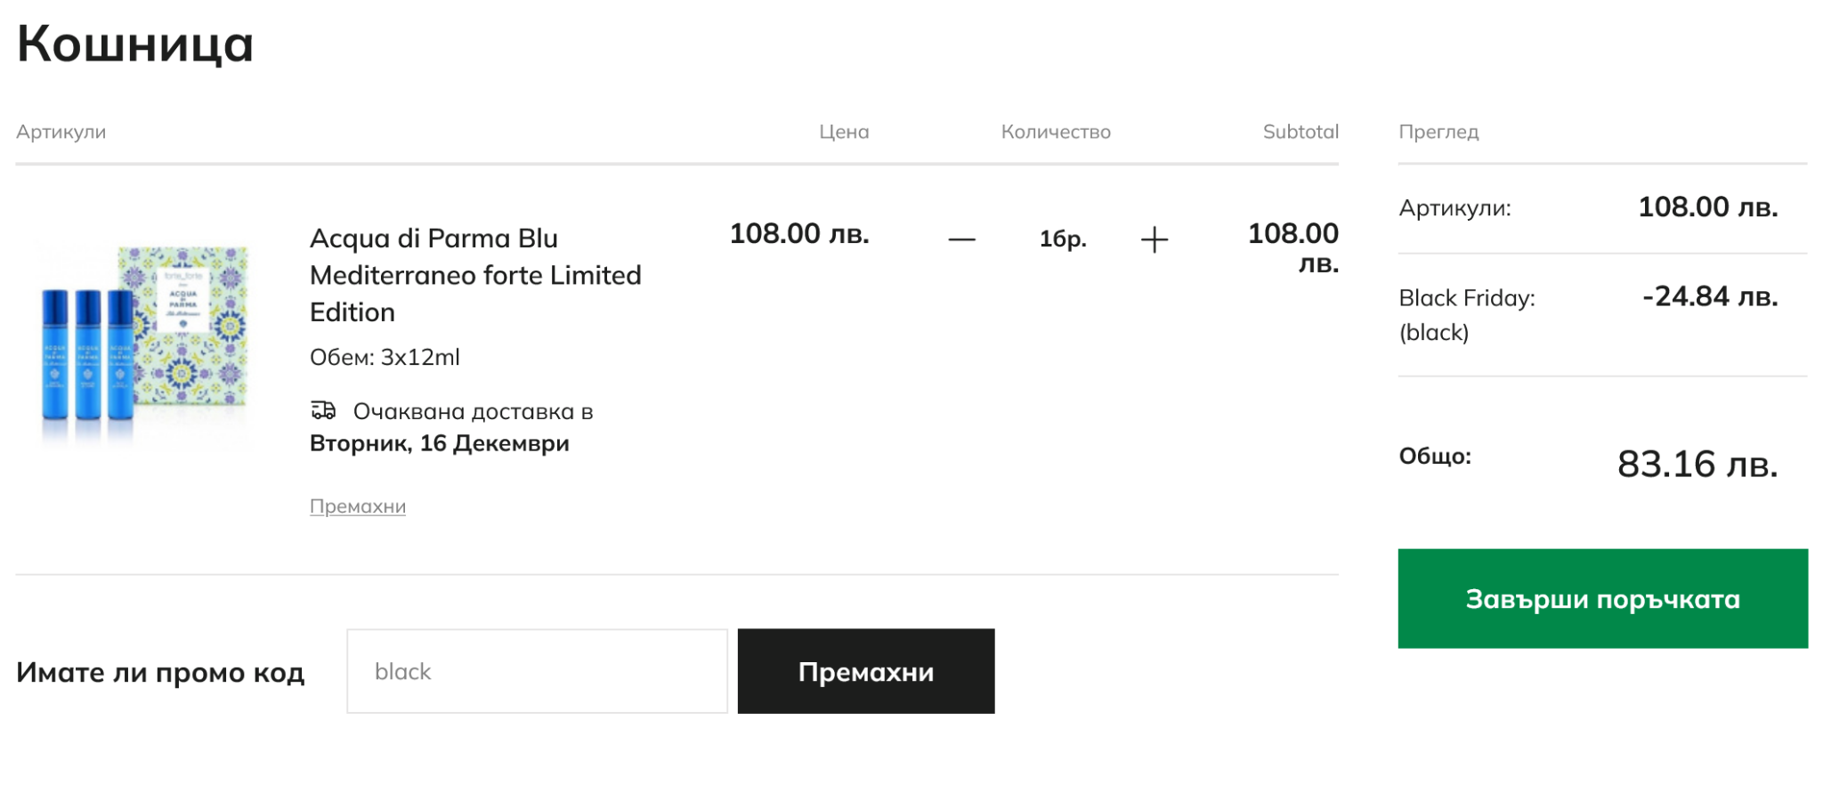
Task: Click the Subtotal column header
Action: [1300, 132]
